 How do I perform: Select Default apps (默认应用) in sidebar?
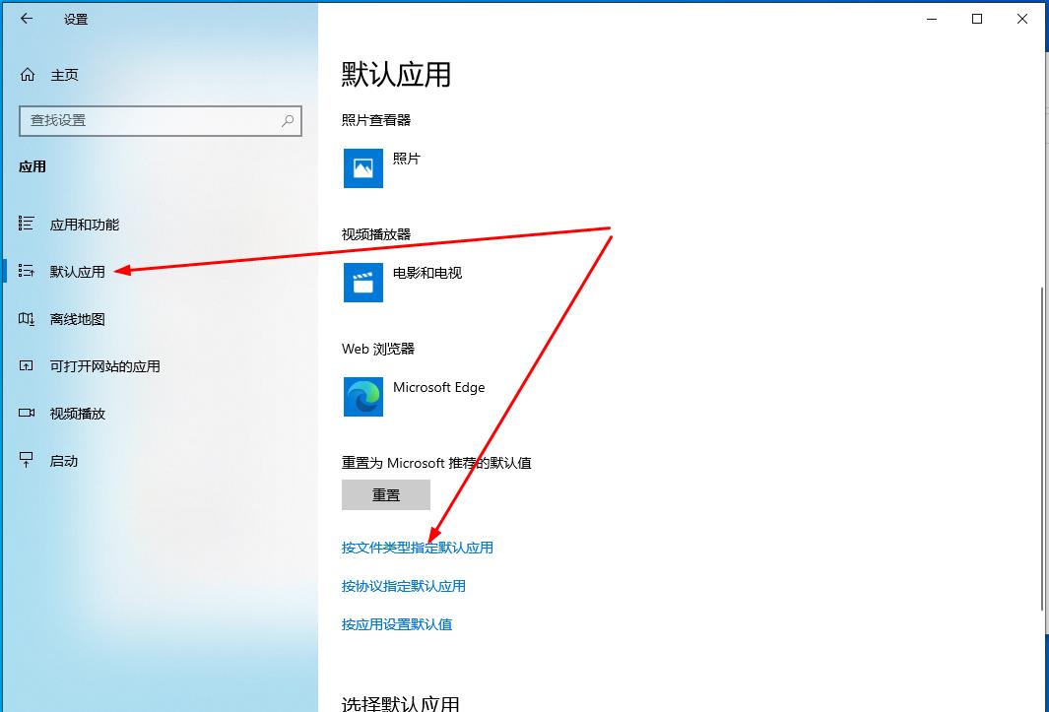77,272
